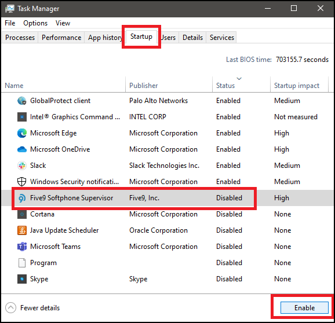Select the GlobalProtect client globe icon
335x323 pixels.
22,101
